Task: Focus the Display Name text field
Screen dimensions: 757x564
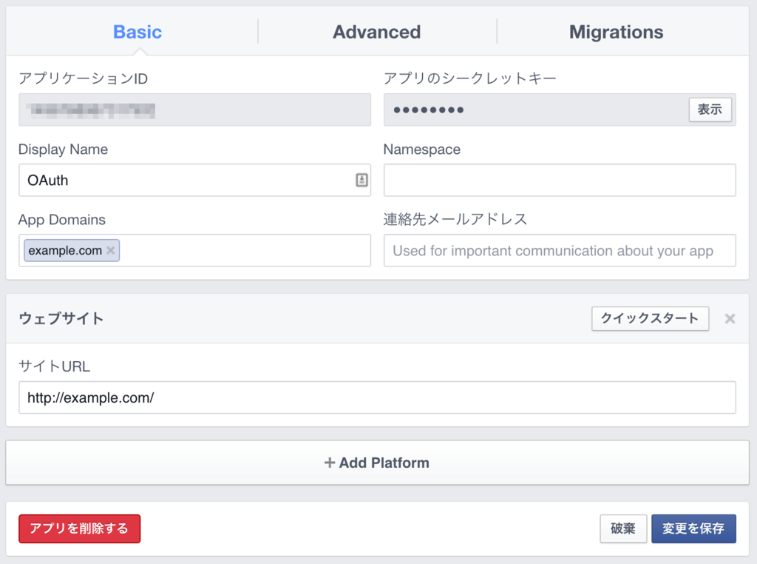Action: [185, 180]
